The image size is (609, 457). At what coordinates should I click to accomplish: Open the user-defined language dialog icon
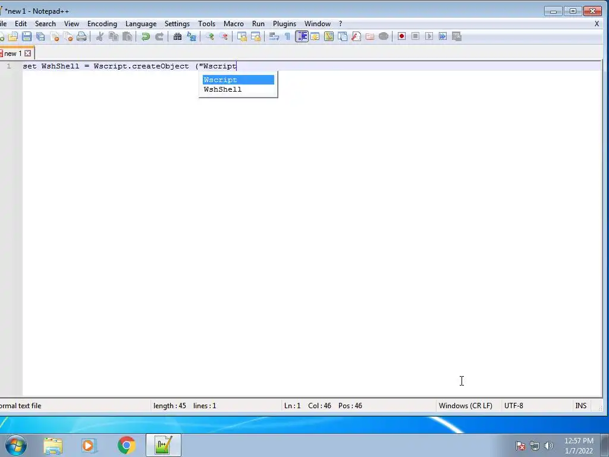315,36
